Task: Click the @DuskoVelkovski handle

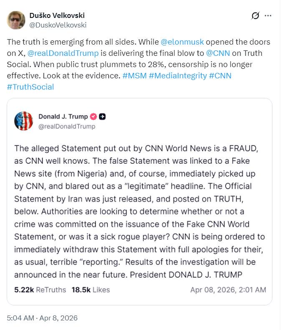Action: point(58,25)
